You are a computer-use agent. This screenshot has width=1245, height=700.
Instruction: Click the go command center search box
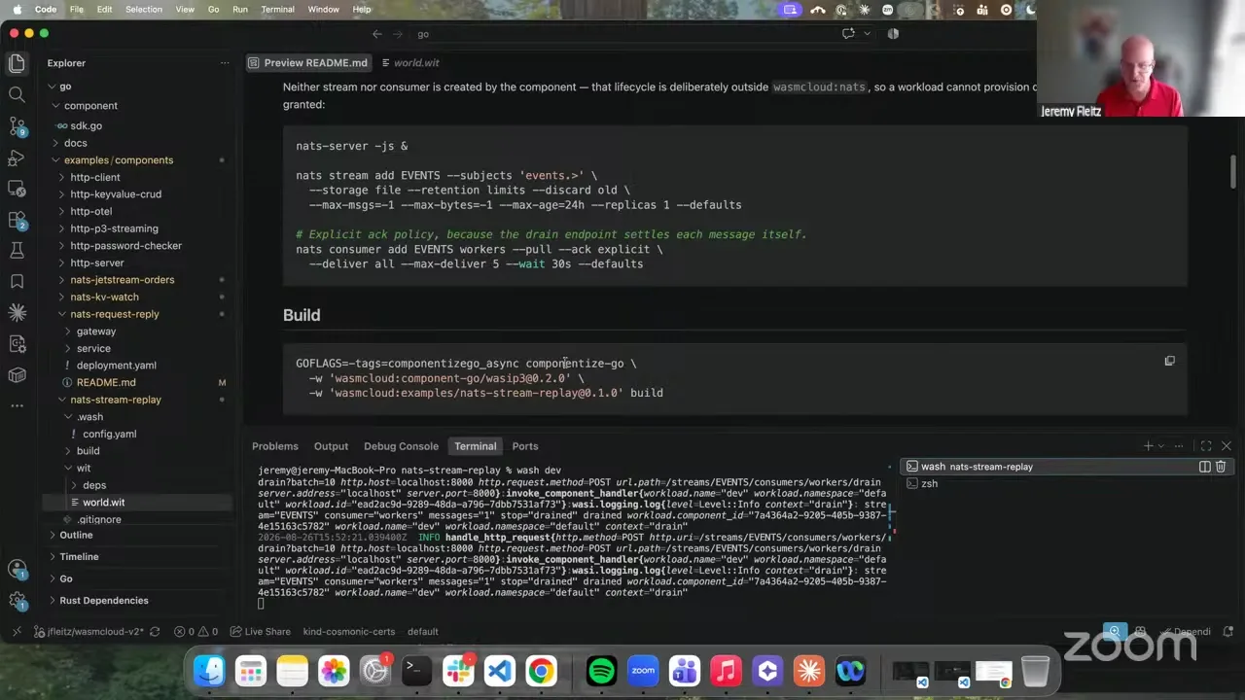422,34
